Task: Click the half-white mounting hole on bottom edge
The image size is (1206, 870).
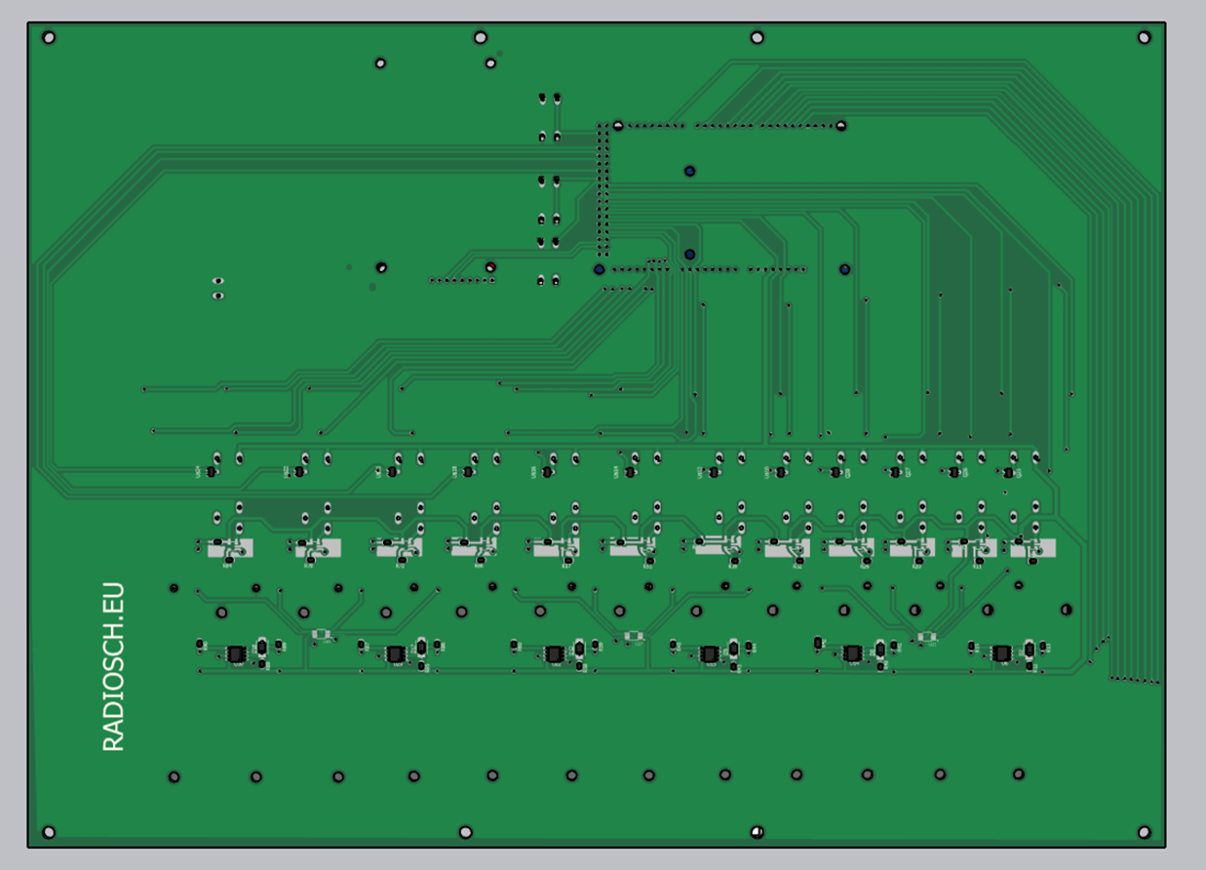Action: click(757, 832)
